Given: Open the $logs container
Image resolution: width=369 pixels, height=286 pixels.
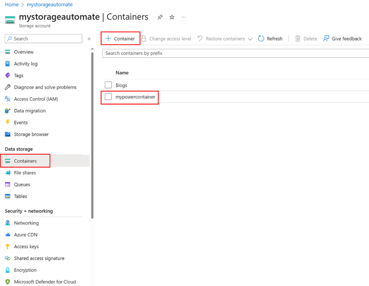Looking at the screenshot, I should (x=121, y=85).
